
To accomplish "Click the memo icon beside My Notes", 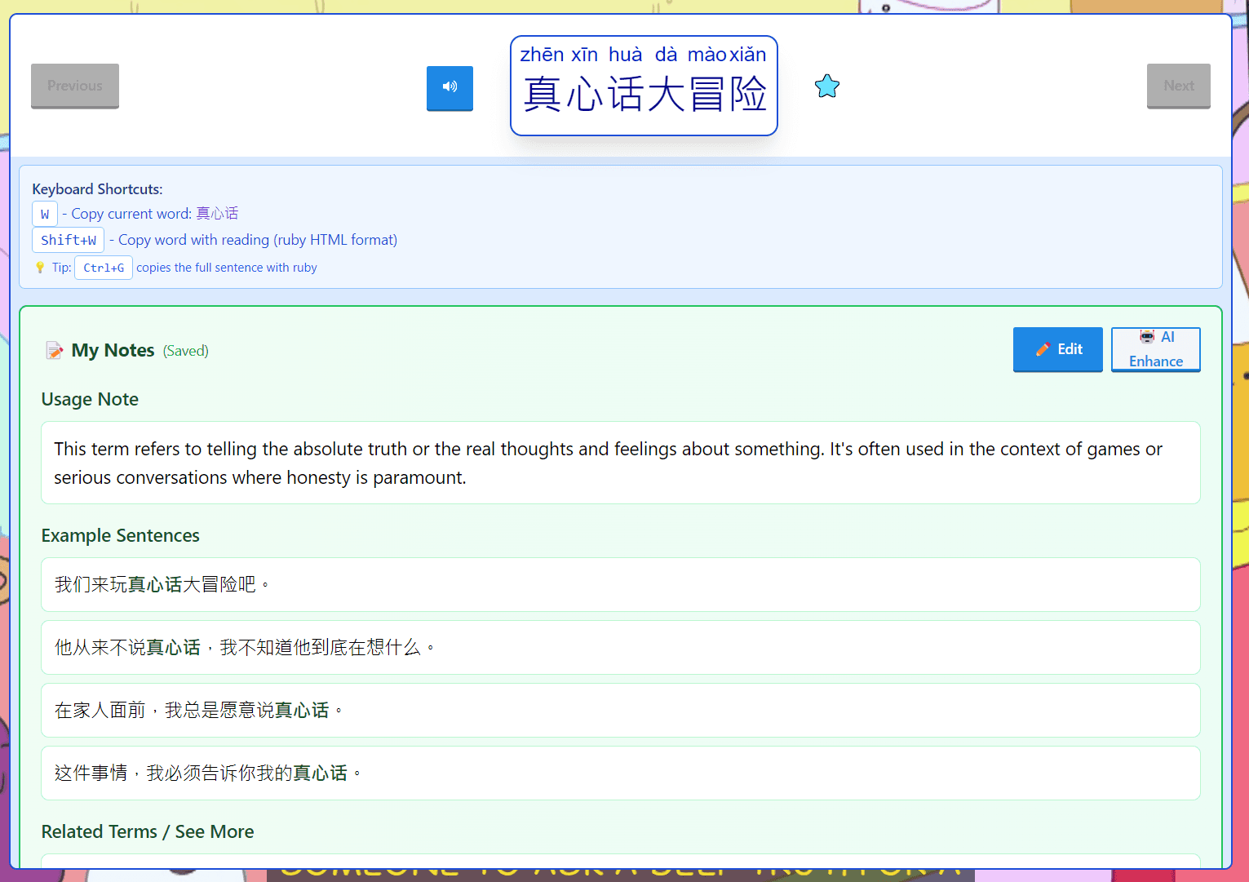I will pos(54,350).
